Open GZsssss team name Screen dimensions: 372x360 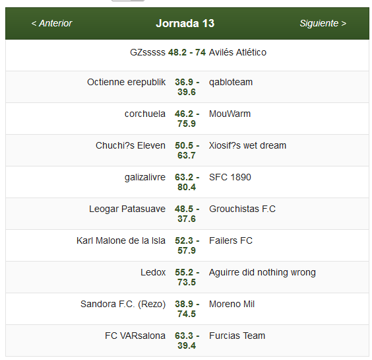pos(148,52)
